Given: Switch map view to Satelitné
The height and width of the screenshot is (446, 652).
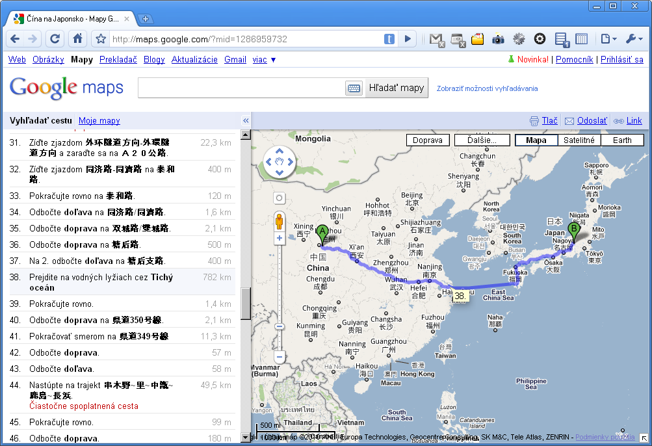Looking at the screenshot, I should tap(579, 140).
